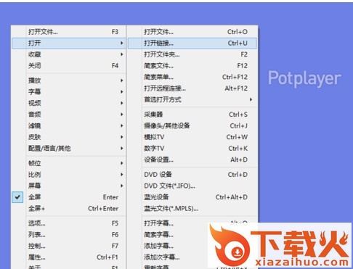Screen dimensions: 353x269
Task: Expand the 播放 submenu
Action: tap(69, 80)
